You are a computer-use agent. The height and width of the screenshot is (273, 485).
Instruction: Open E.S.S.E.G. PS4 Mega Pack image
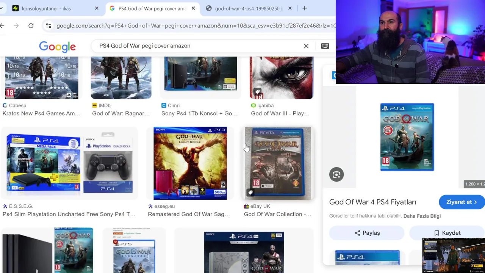(x=70, y=163)
